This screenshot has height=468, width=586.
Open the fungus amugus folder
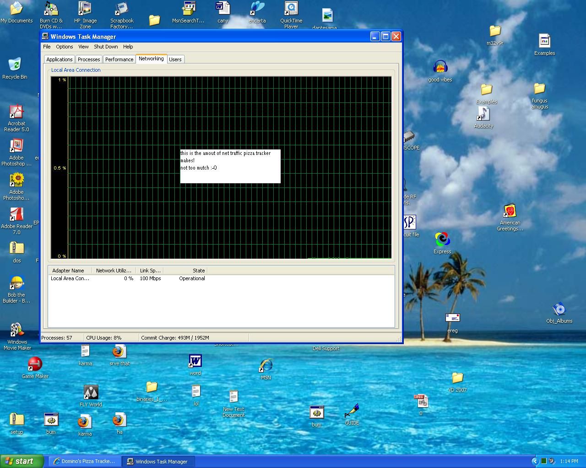click(540, 96)
